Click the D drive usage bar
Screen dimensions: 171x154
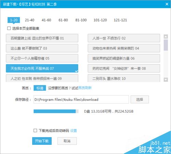point(56,111)
